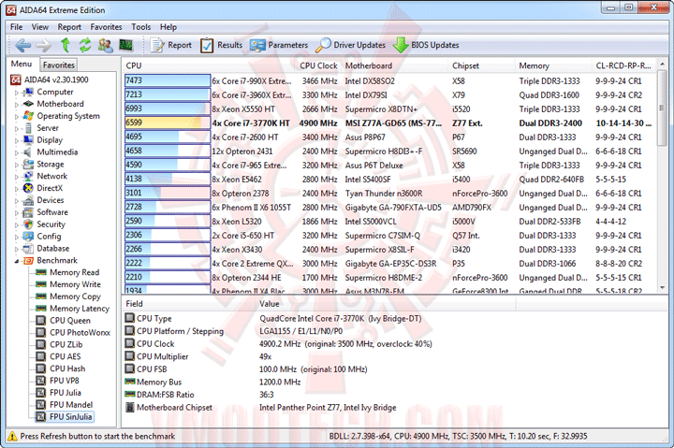The width and height of the screenshot is (674, 448).
Task: Select the Security shield icon
Action: [28, 224]
